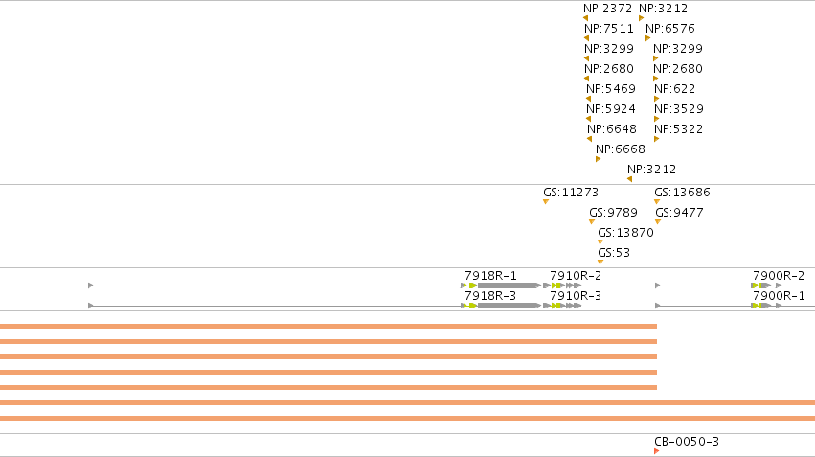Click the GS:9477 feature label
Screen dimensions: 815x457
tap(679, 213)
